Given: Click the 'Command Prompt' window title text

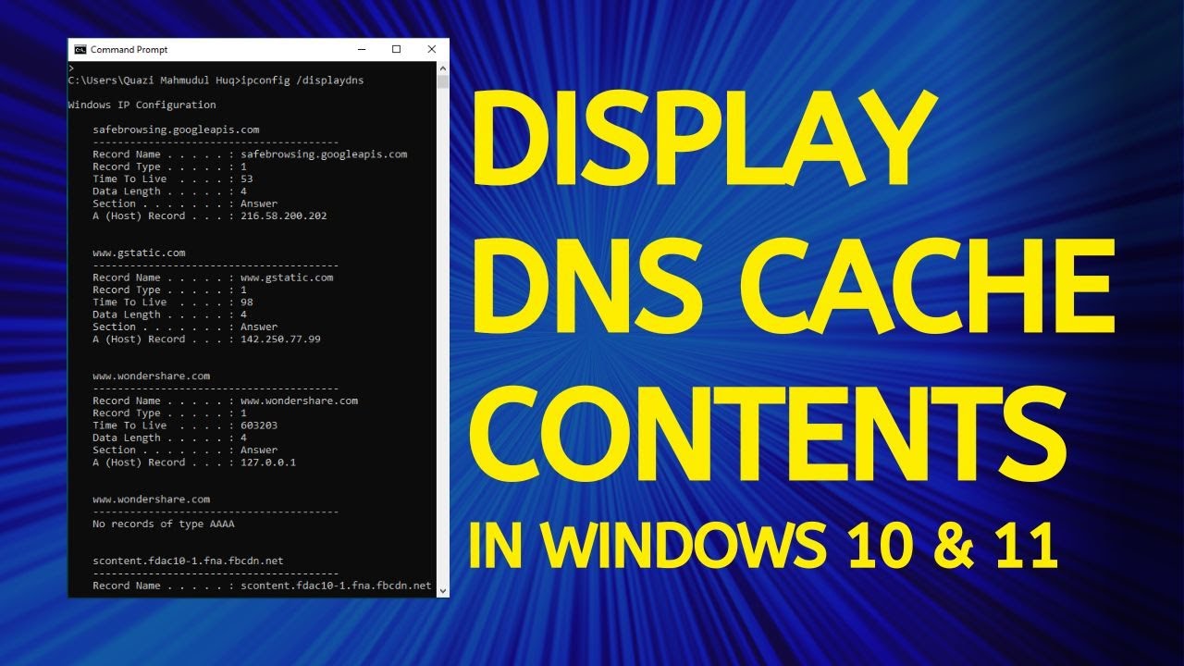Looking at the screenshot, I should [129, 50].
